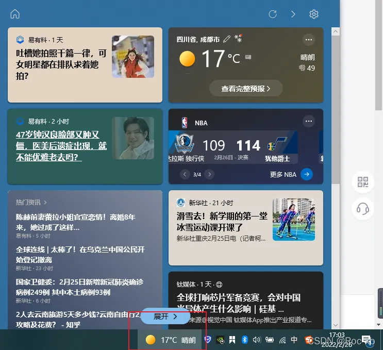Open the Dallas Mavericks team logo
The image size is (383, 350).
coord(185,144)
